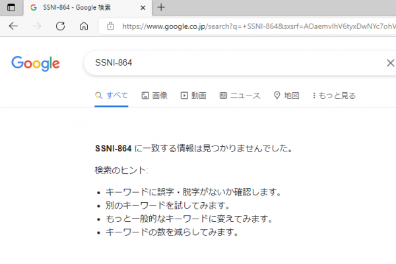Expand the もっと見る menu
The image size is (396, 264).
pos(334,95)
